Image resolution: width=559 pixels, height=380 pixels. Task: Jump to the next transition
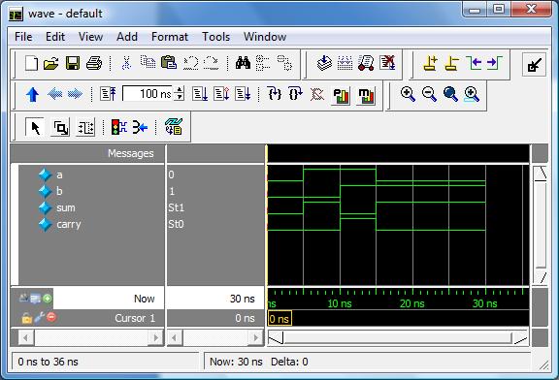tap(495, 63)
